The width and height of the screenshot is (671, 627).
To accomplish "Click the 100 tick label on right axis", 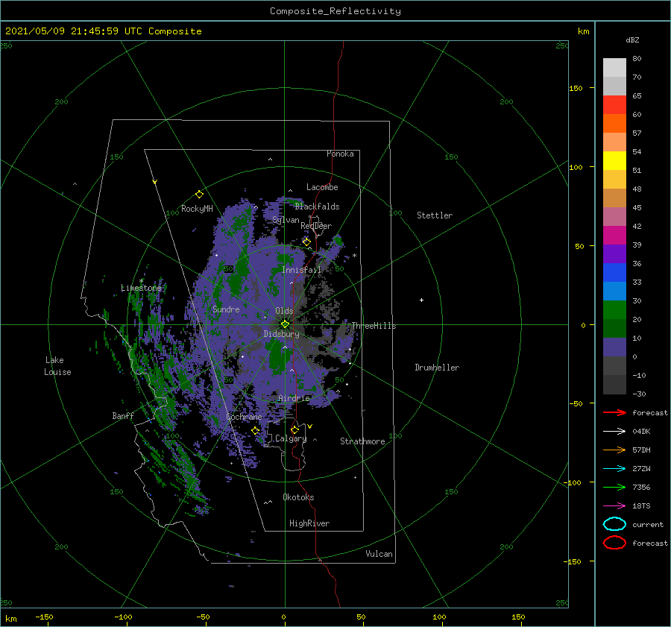I will pyautogui.click(x=576, y=167).
